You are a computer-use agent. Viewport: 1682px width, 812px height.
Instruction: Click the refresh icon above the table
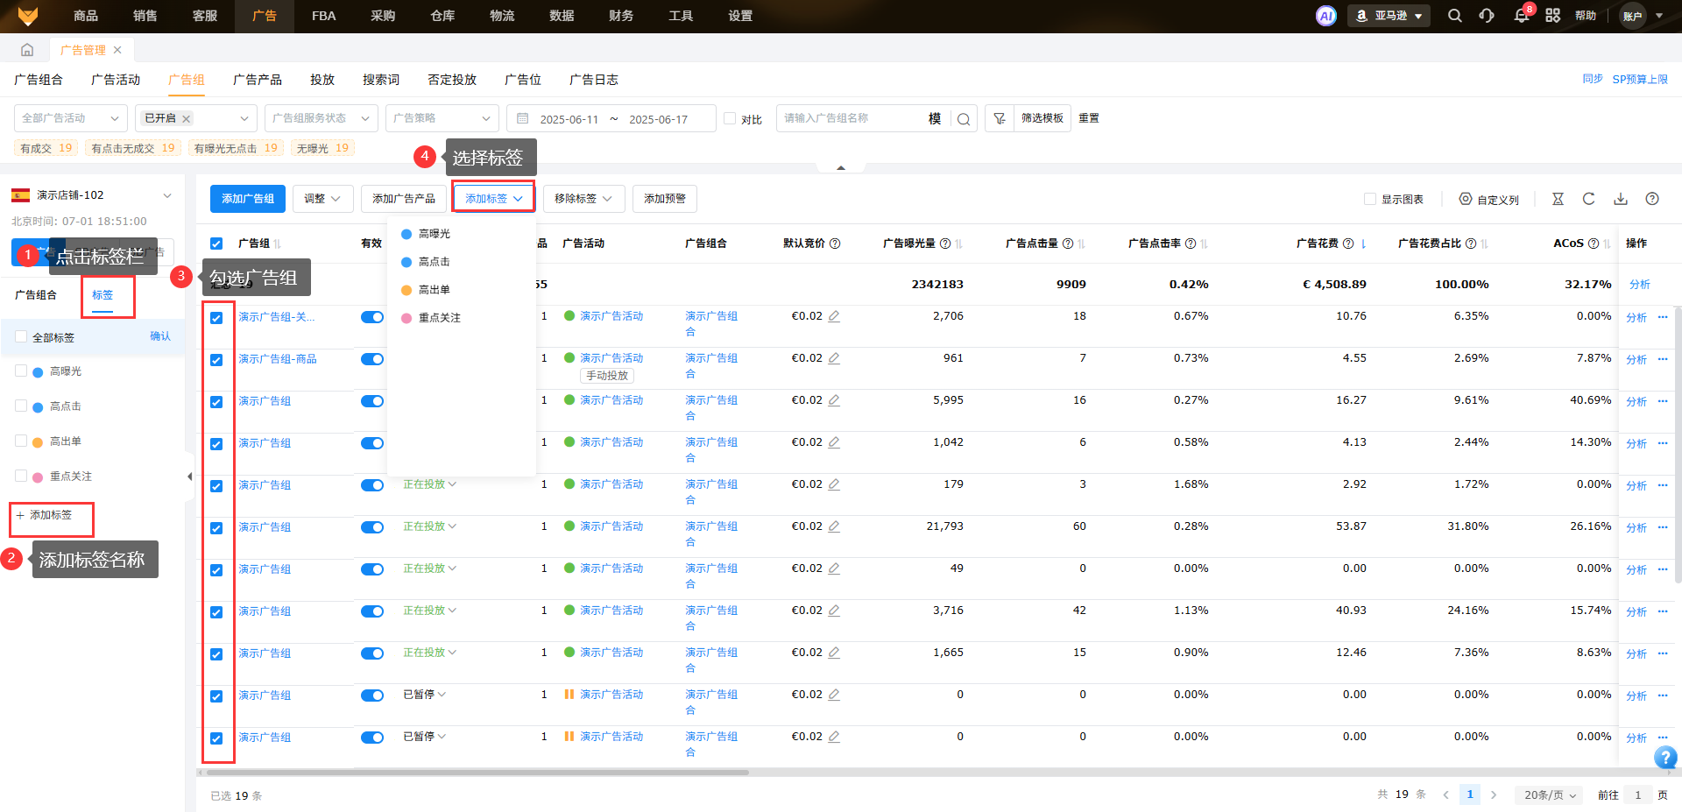pos(1588,199)
